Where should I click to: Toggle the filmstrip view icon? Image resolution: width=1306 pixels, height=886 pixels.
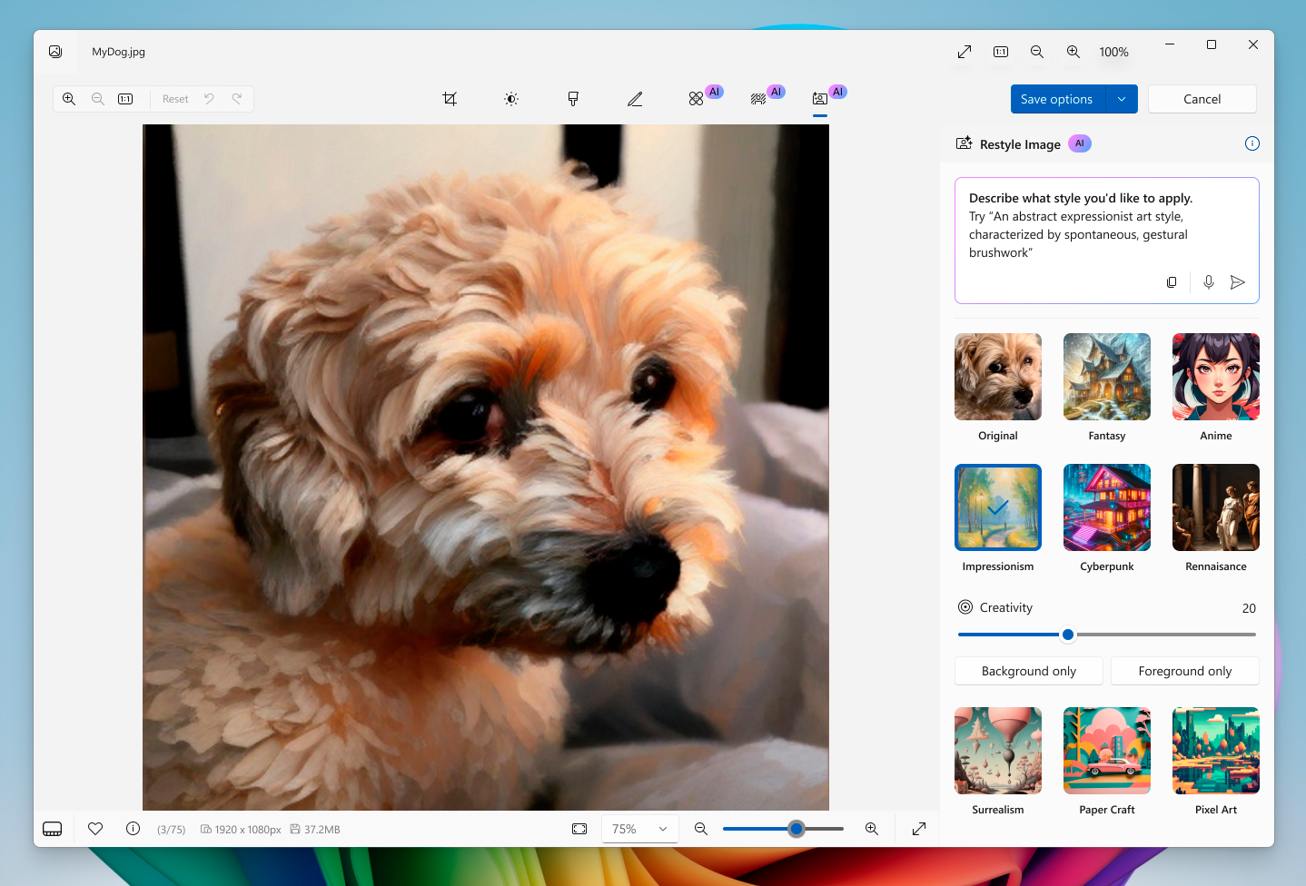[x=53, y=829]
